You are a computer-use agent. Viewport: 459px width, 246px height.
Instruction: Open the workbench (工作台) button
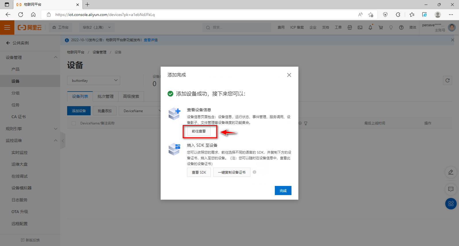point(61,27)
